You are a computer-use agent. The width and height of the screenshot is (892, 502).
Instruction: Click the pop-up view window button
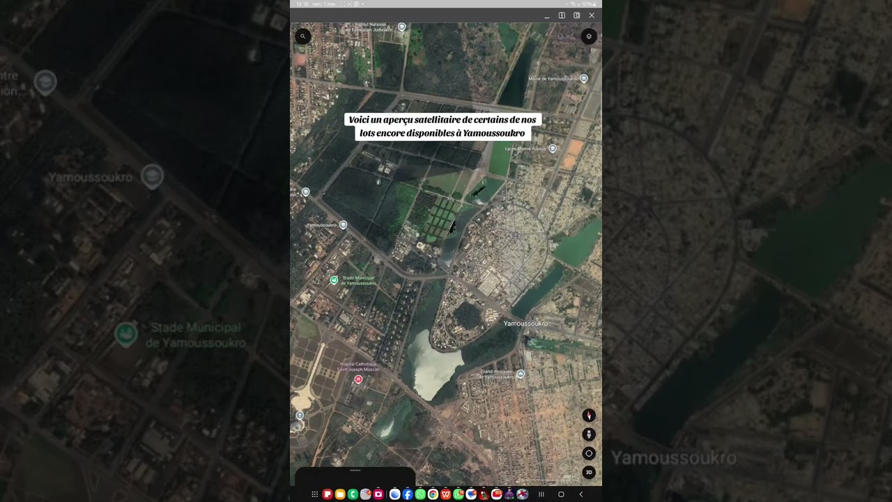(576, 15)
